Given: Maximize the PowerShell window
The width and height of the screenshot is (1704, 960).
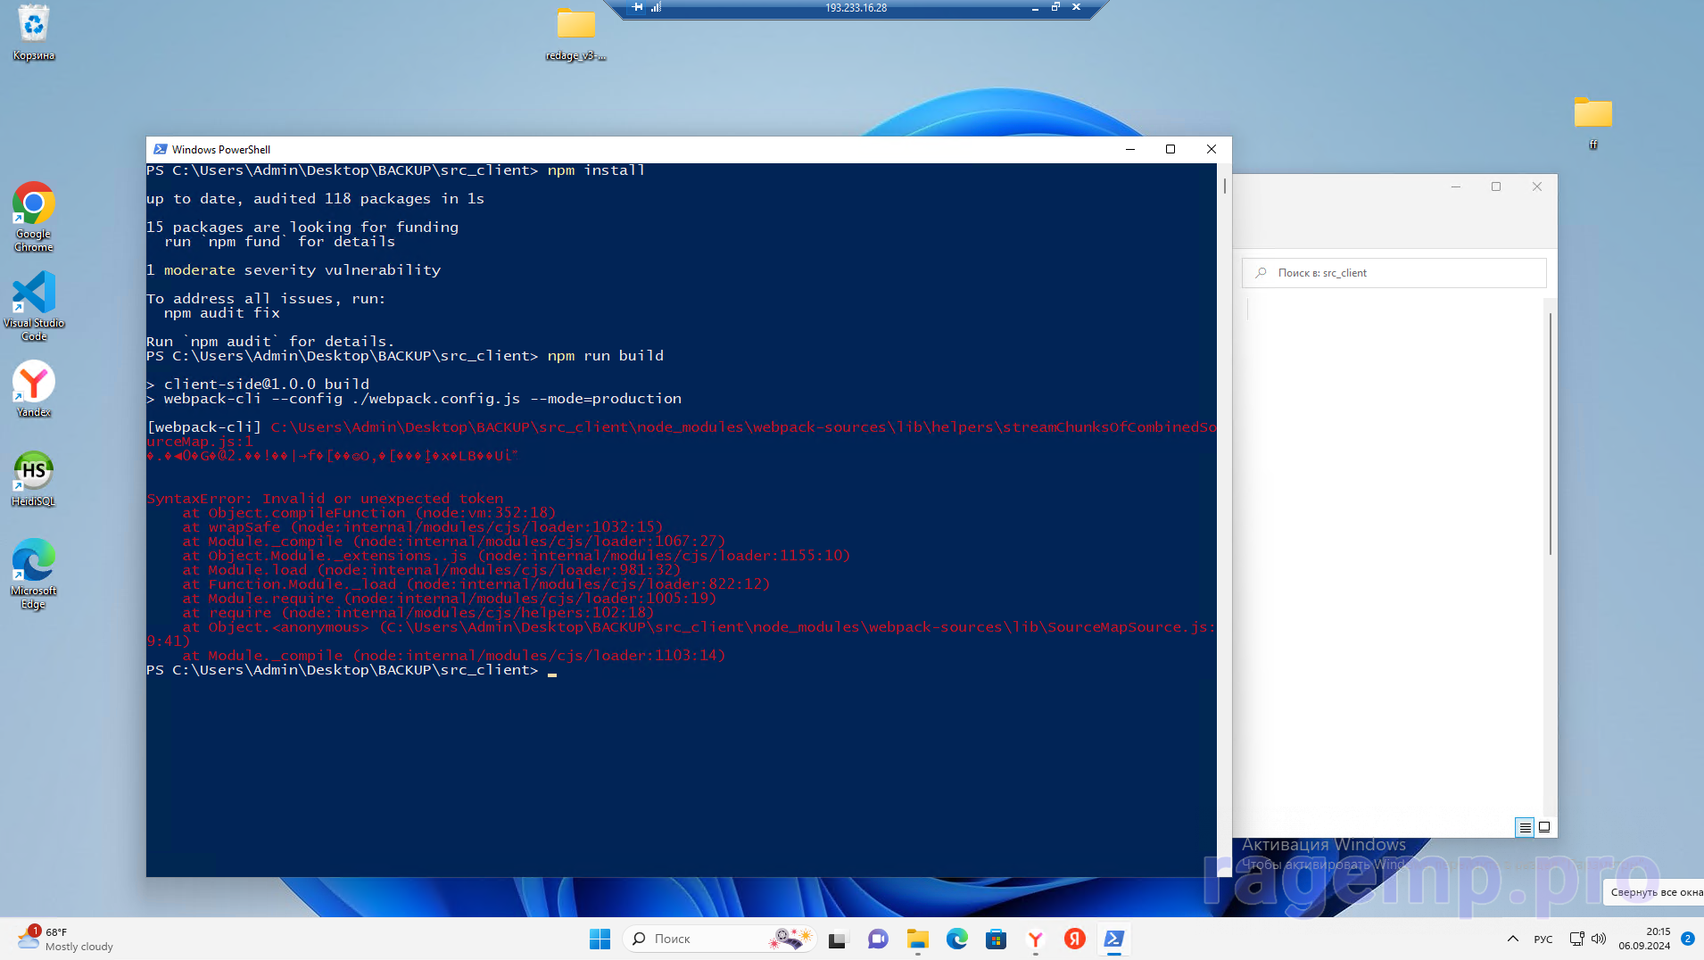Looking at the screenshot, I should point(1170,149).
